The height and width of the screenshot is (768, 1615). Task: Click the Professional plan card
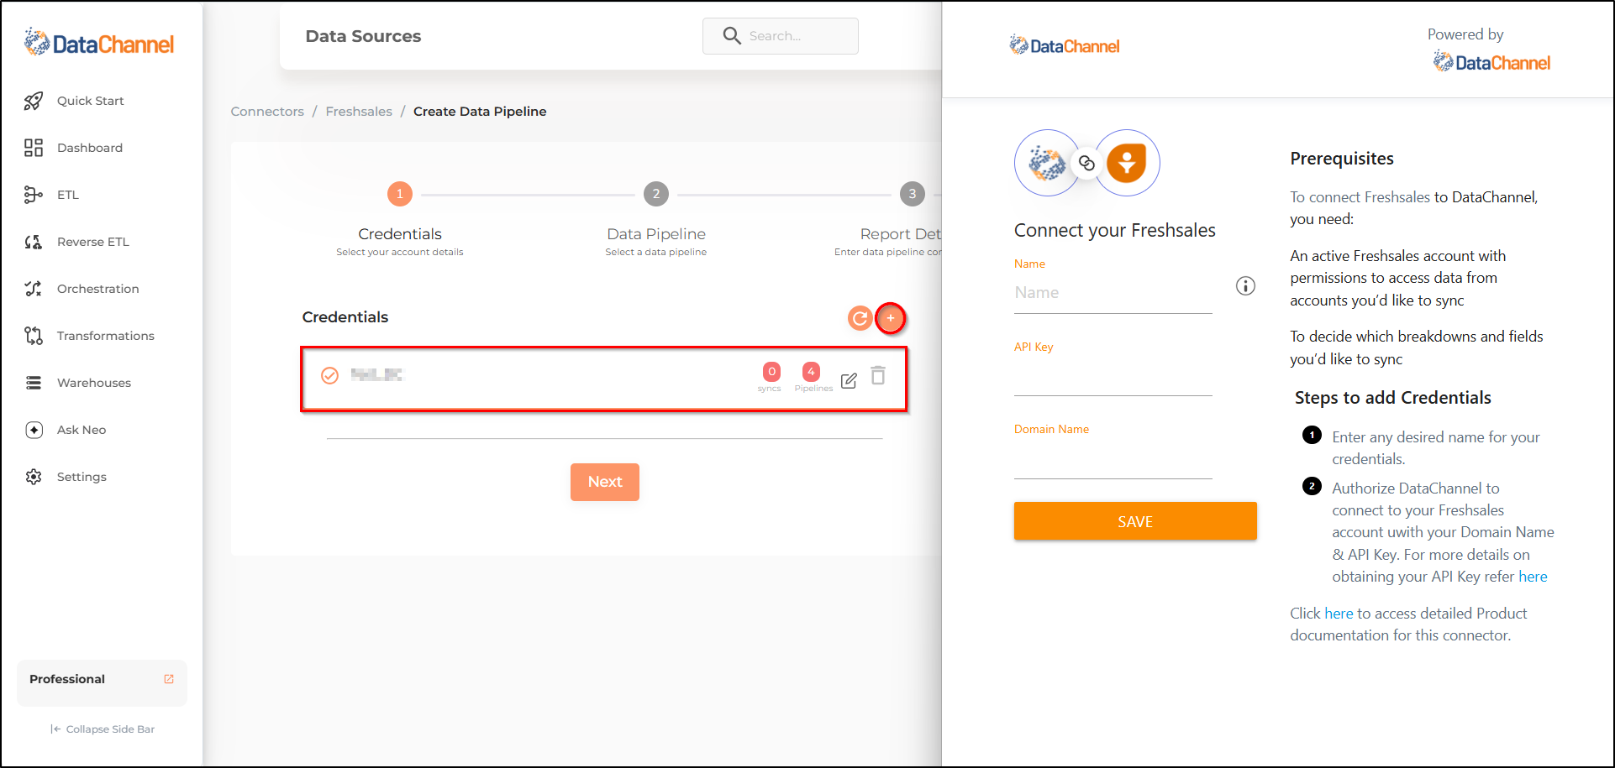102,682
